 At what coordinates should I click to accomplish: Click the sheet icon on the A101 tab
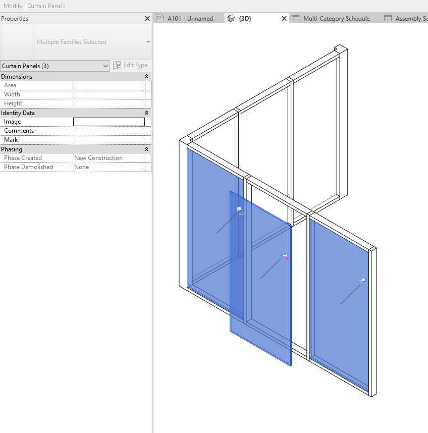coord(159,18)
